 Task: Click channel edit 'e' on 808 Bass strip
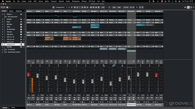point(60,63)
